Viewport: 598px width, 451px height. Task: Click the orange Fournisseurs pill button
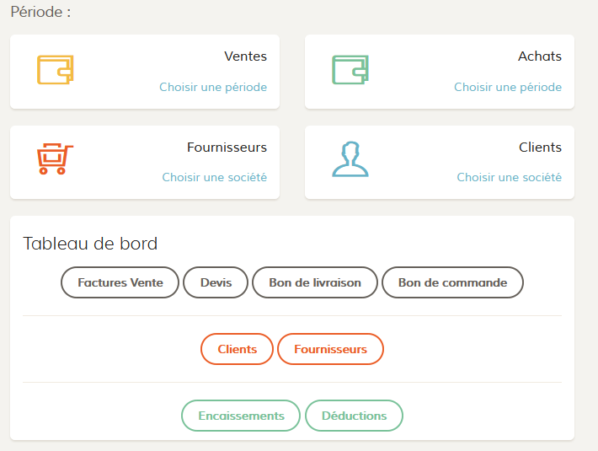pos(330,349)
